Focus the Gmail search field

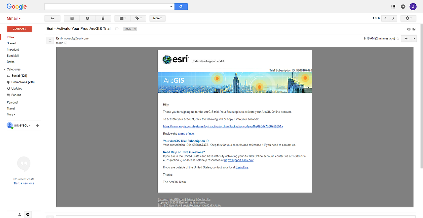(107, 7)
